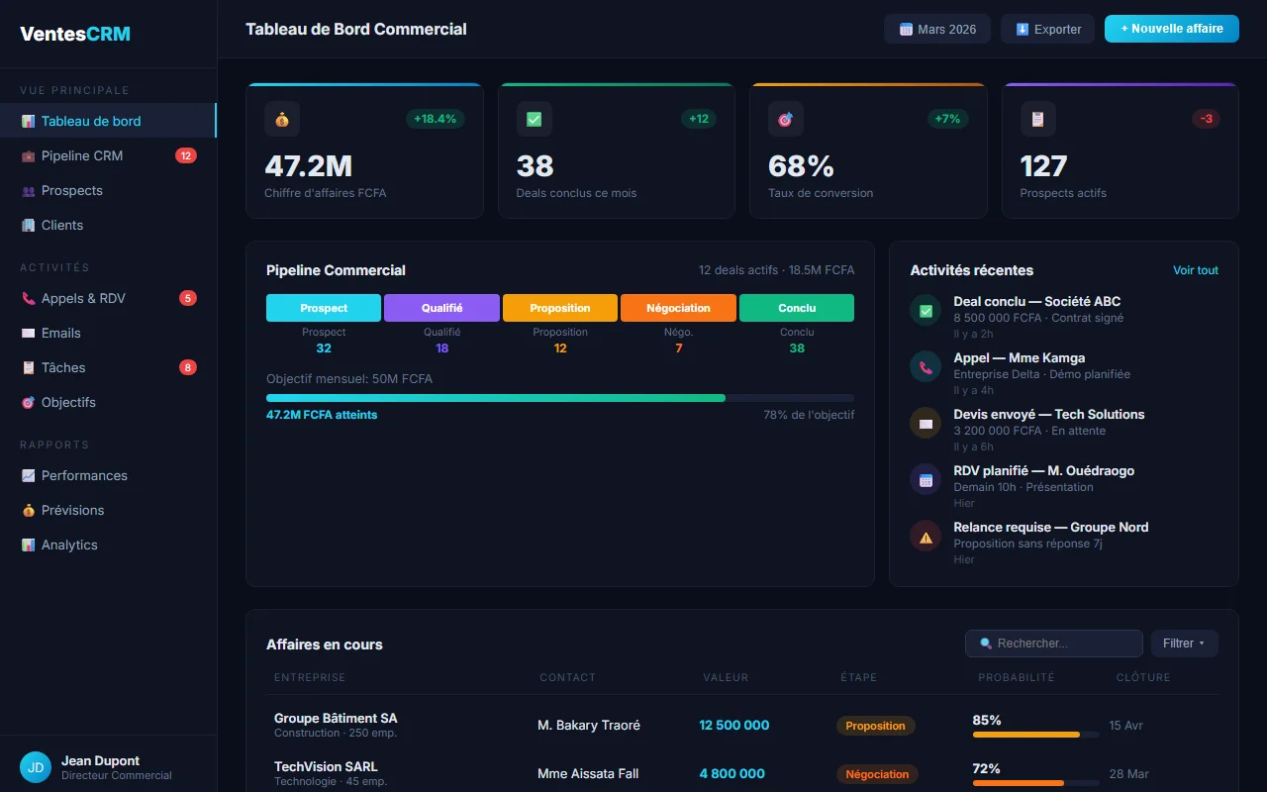
Task: Select the Négociation pipeline stage
Action: pyautogui.click(x=678, y=308)
